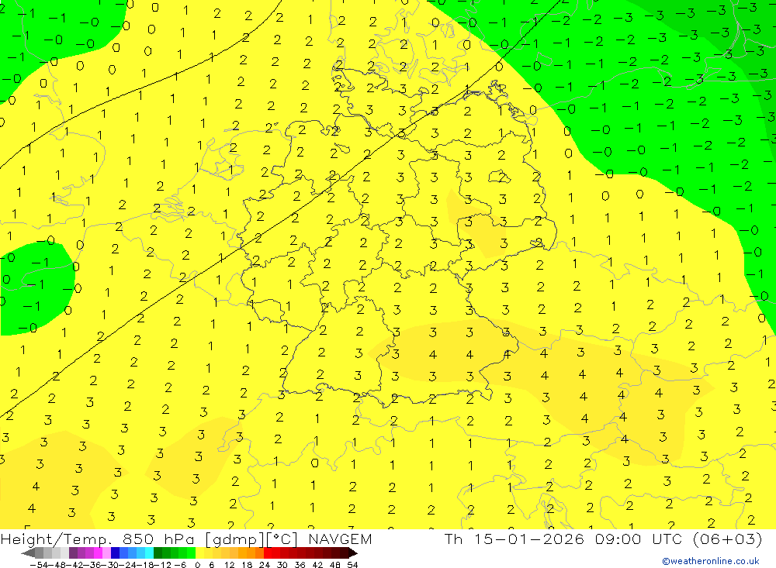Select the bright yellow legend swatch above 0
This screenshot has height=568, width=776.
(199, 553)
